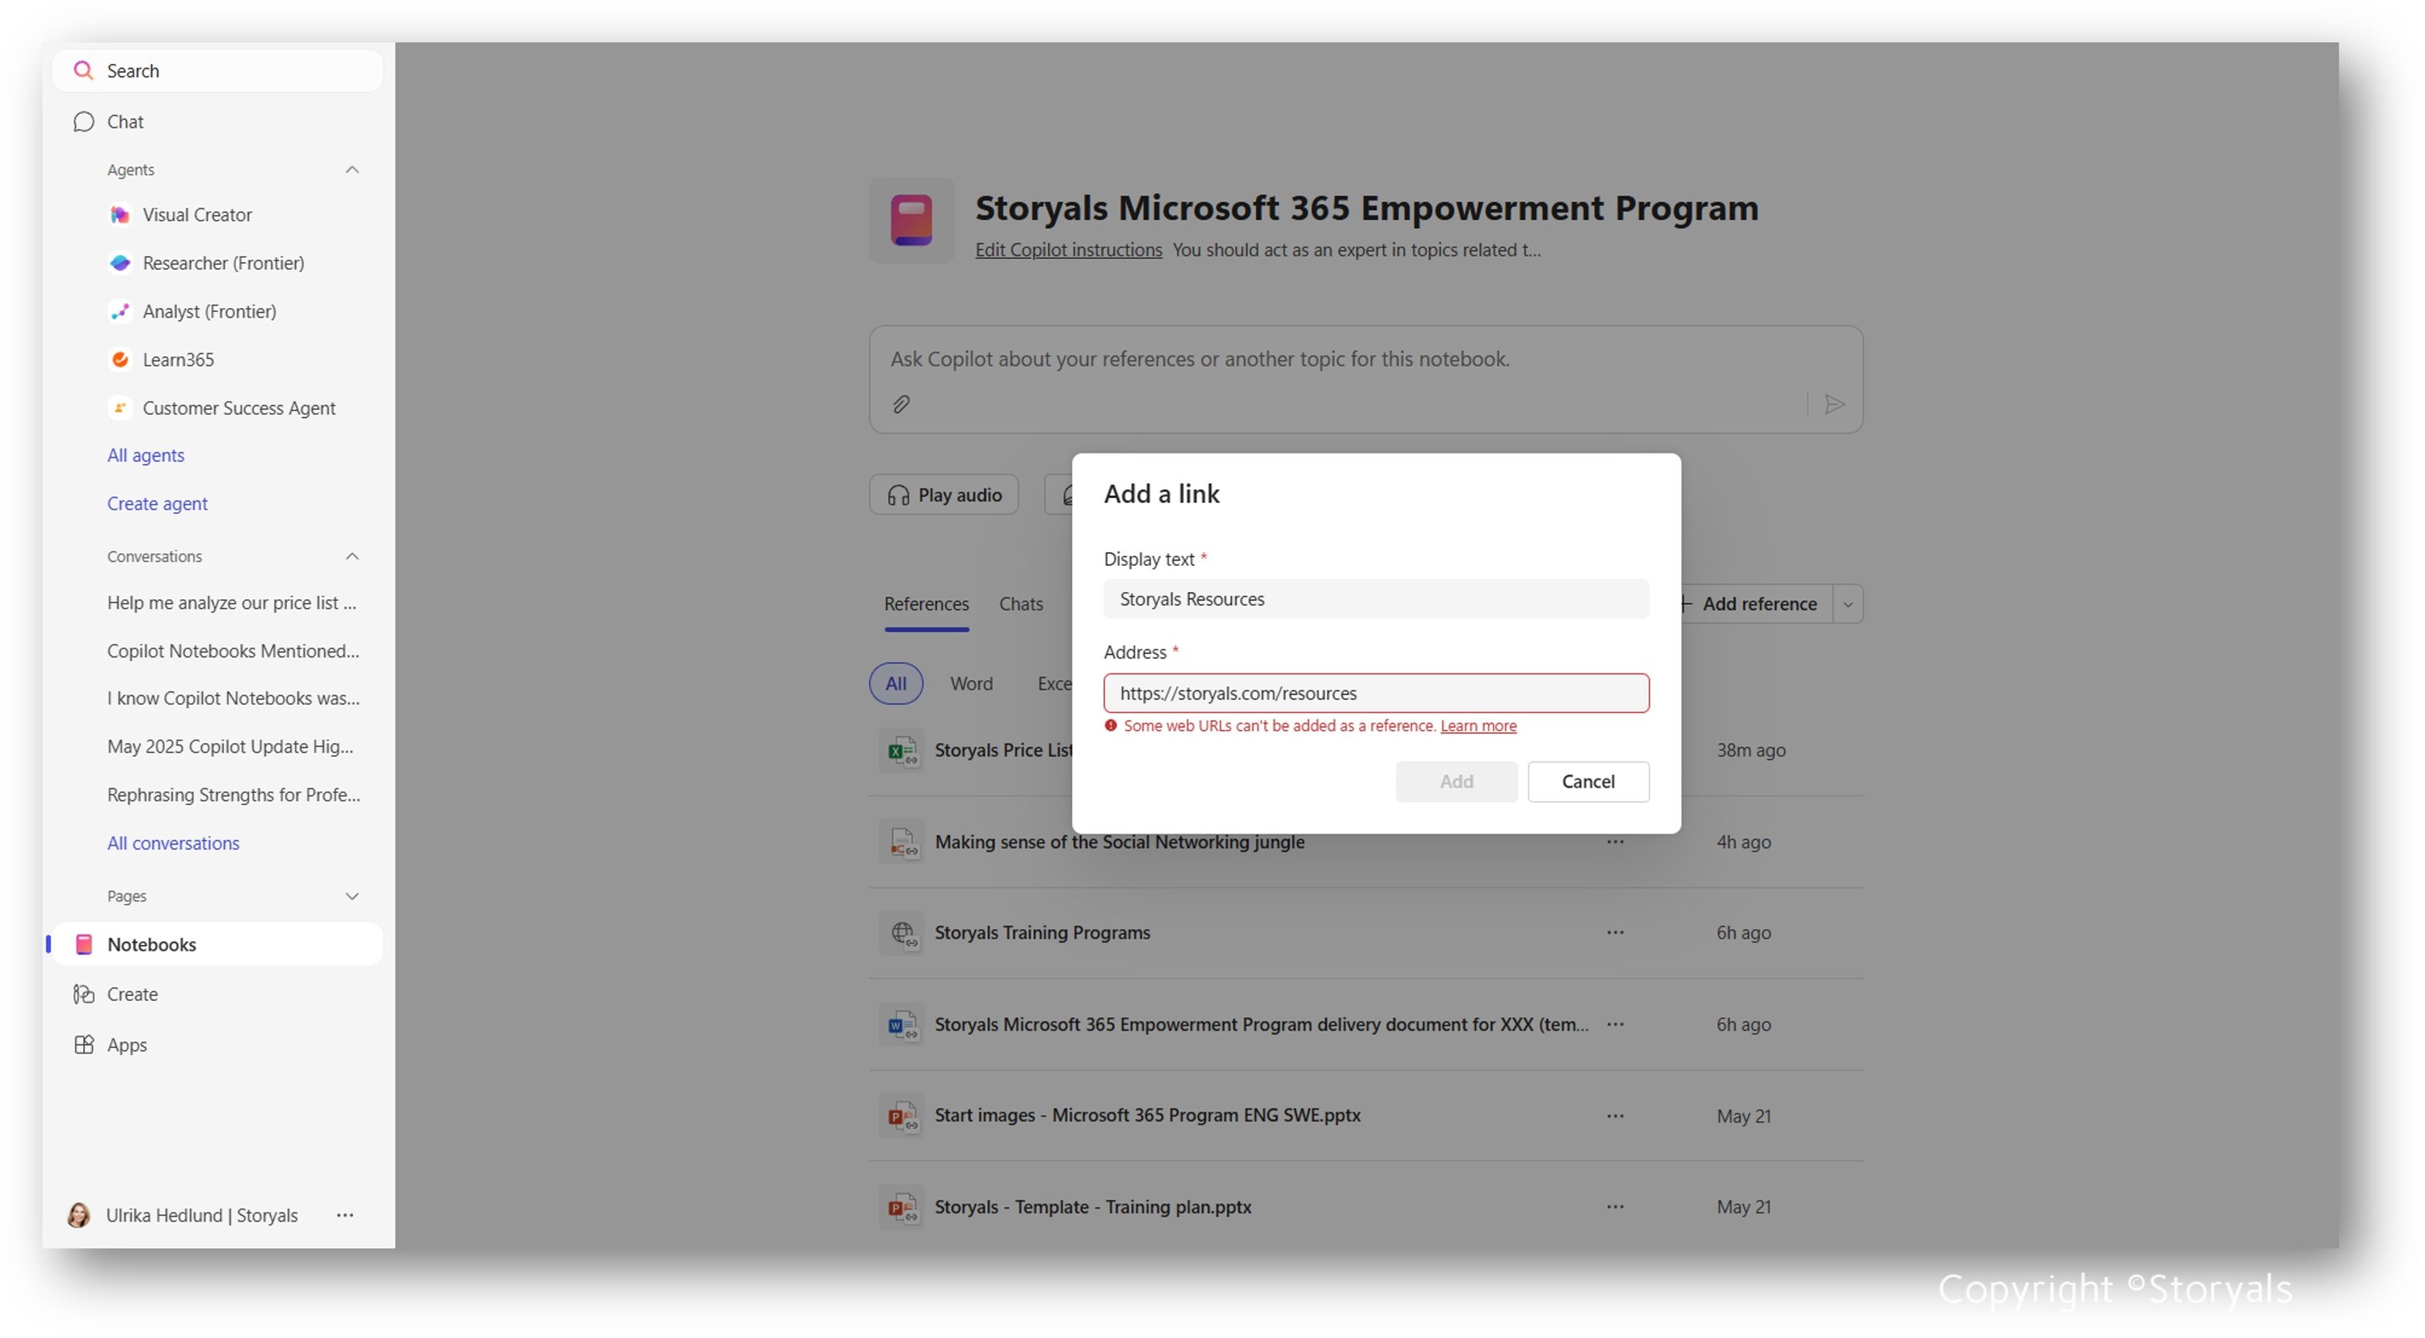Image resolution: width=2425 pixels, height=1338 pixels.
Task: Select the Word filter
Action: click(x=971, y=684)
